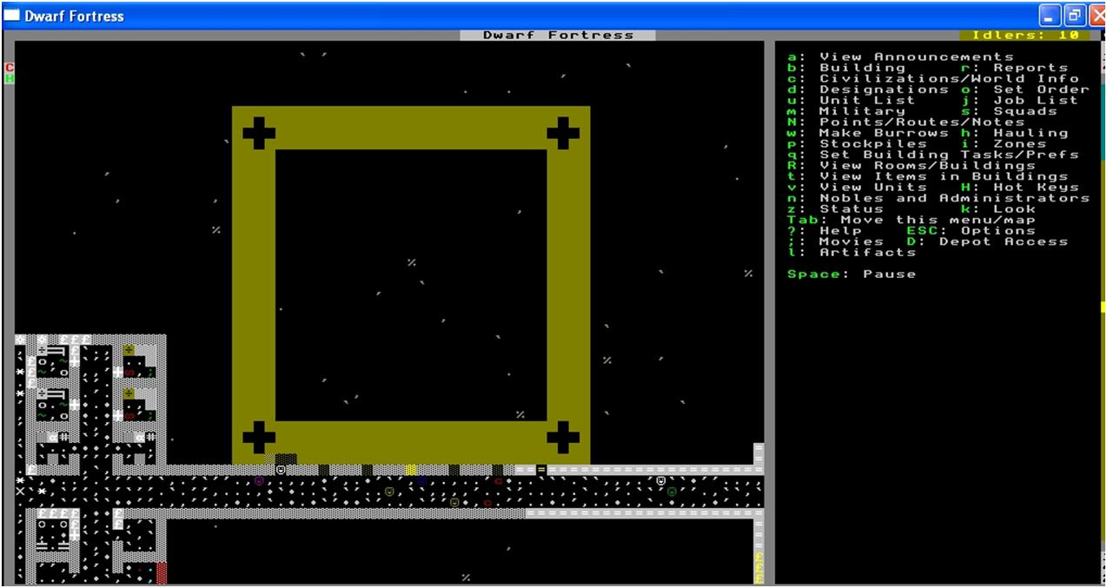Open the Designations menu
Screen dimensions: 1107x588
[x=868, y=89]
